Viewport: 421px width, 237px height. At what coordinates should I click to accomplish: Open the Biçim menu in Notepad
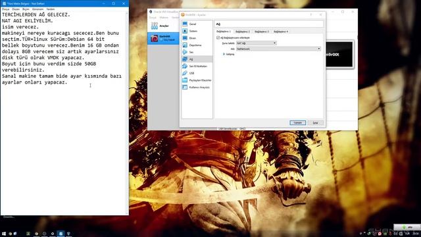26,9
